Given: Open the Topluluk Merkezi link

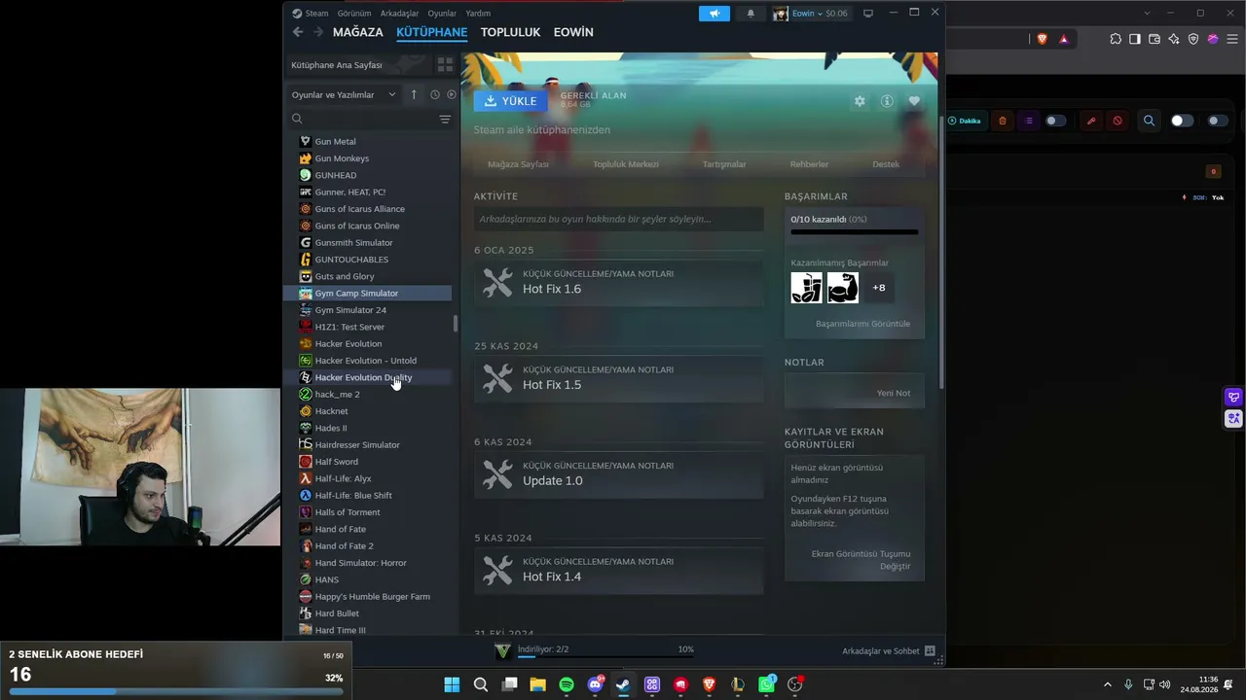Looking at the screenshot, I should (x=626, y=164).
